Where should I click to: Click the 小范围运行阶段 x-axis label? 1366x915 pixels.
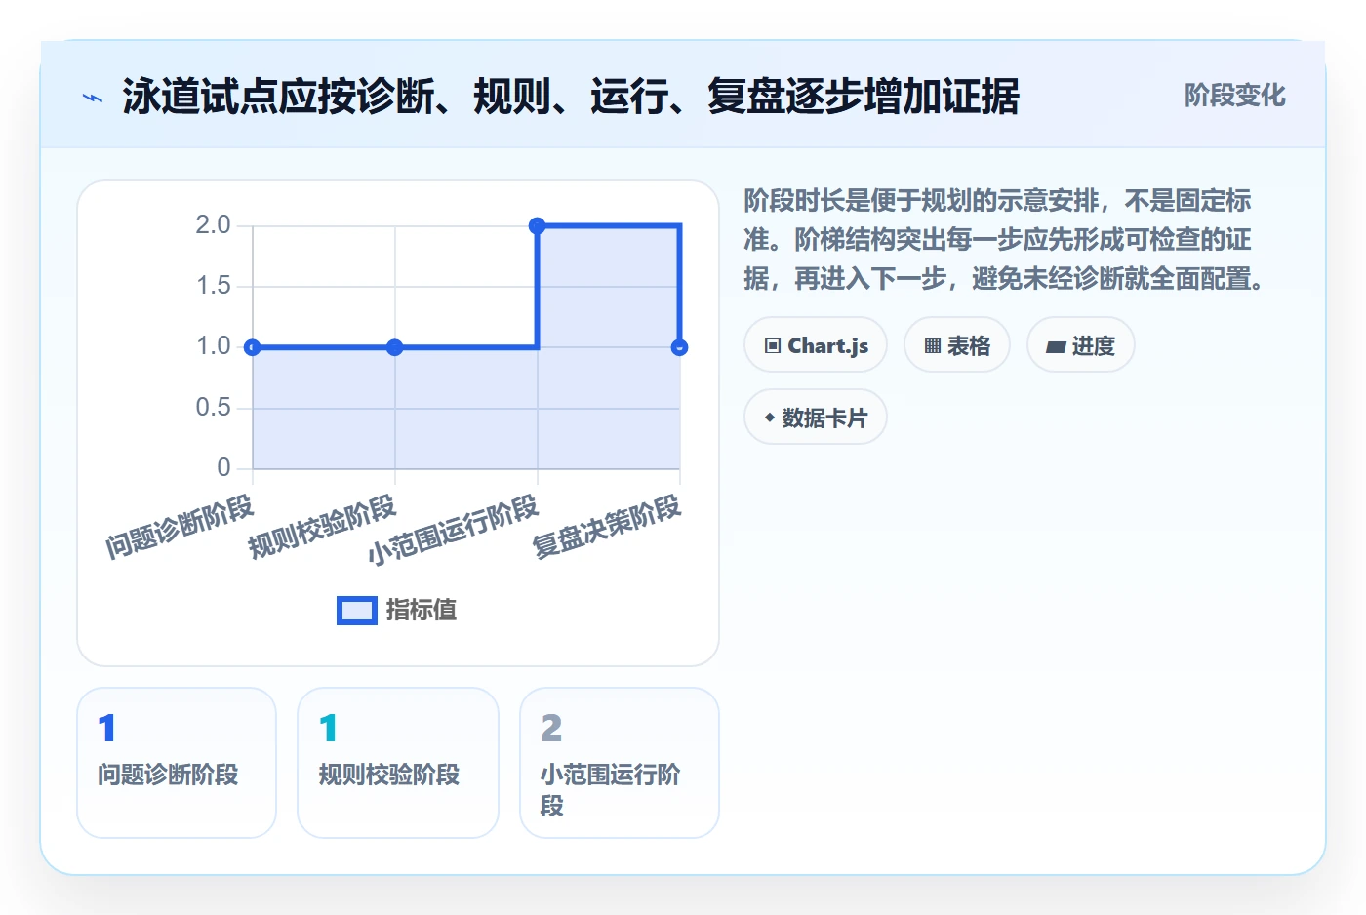tap(454, 531)
